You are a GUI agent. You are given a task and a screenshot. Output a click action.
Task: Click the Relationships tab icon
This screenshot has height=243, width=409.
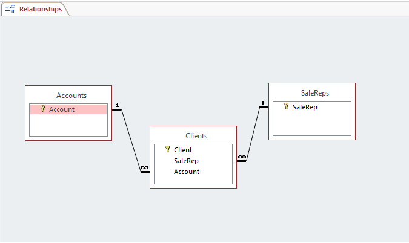pos(10,9)
